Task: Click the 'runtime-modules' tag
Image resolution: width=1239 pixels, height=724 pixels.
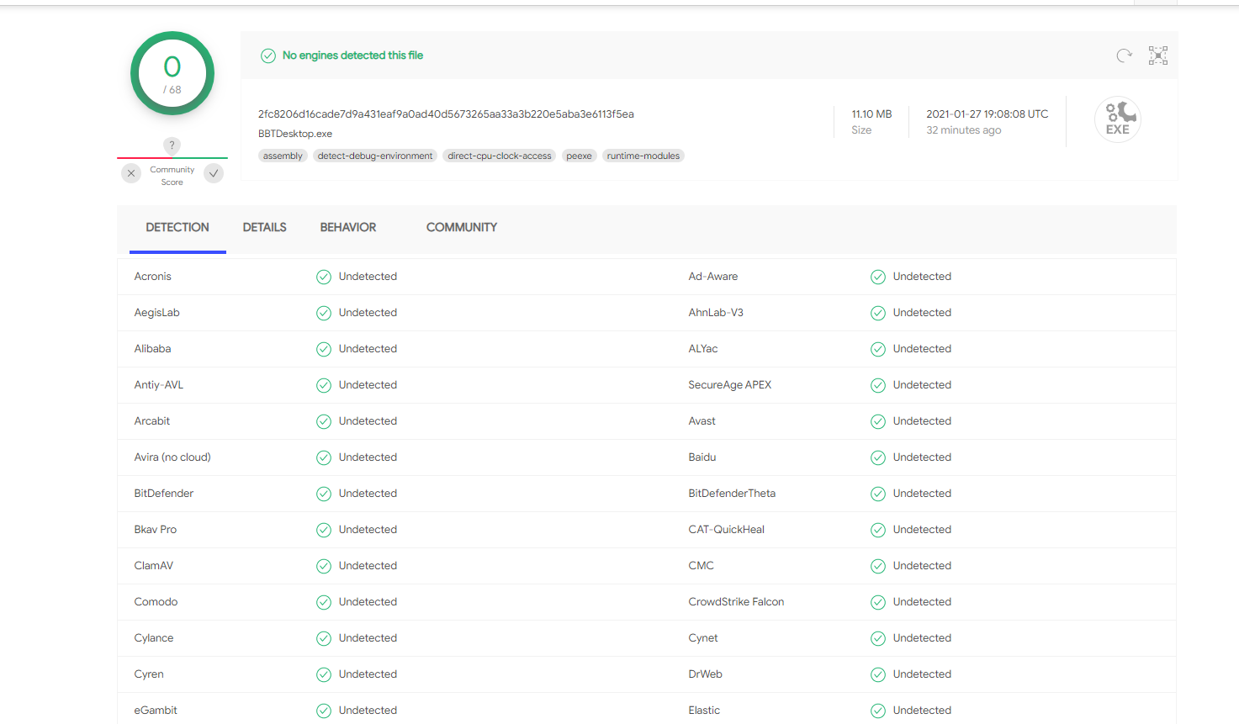Action: [x=643, y=156]
